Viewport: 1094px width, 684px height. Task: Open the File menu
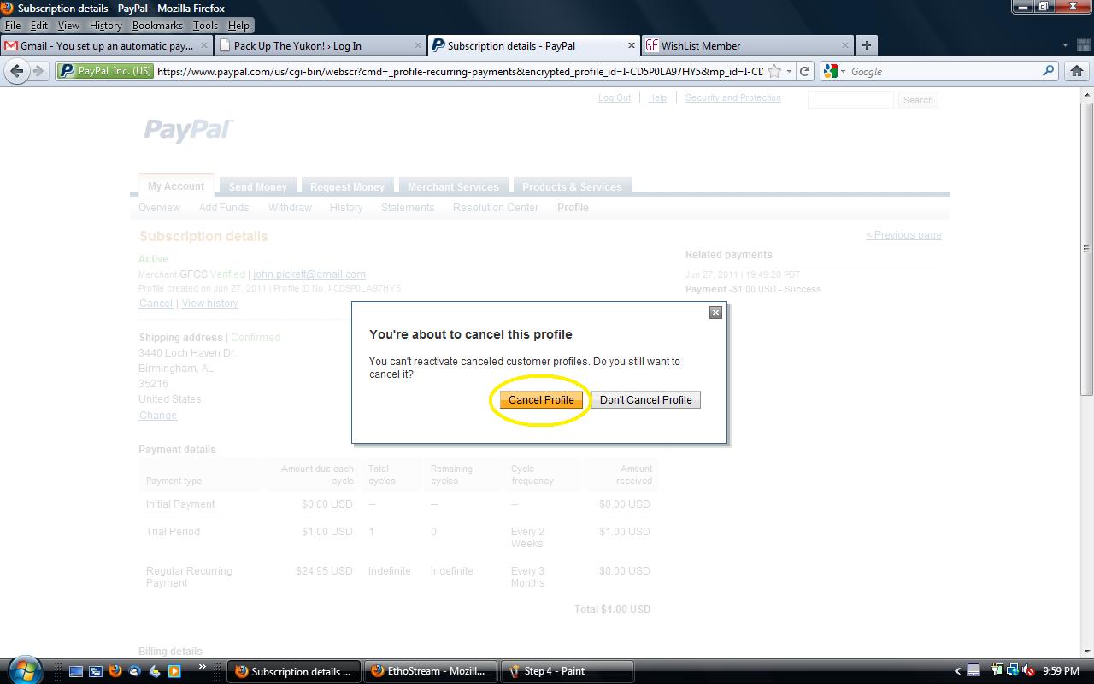click(13, 26)
